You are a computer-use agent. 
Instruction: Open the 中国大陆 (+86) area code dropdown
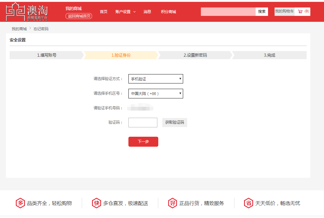[x=155, y=94]
